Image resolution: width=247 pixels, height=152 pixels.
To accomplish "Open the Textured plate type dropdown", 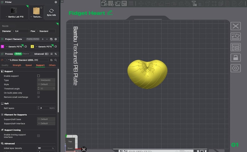I will click(x=36, y=17).
